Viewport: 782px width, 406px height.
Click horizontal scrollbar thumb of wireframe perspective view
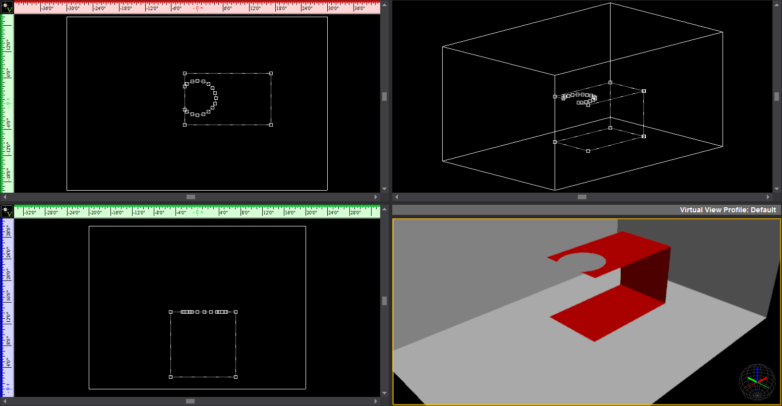582,197
